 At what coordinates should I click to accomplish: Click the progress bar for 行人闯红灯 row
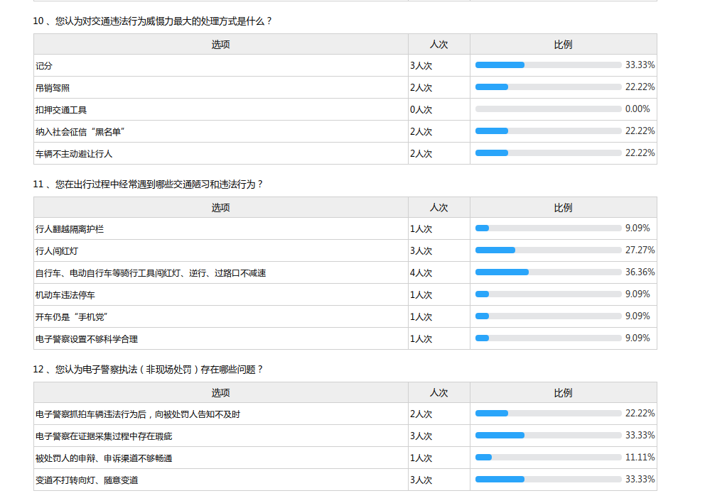pos(548,250)
